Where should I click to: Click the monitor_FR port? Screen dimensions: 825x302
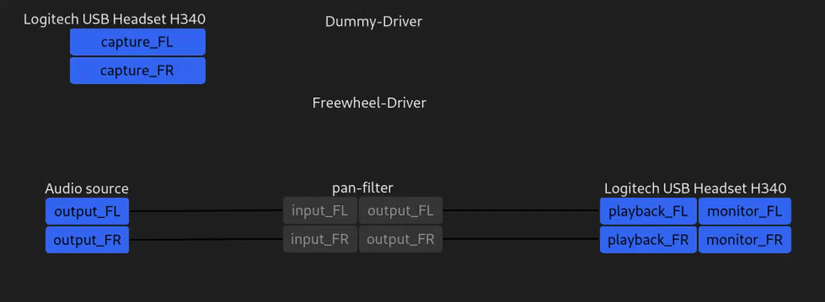click(745, 240)
